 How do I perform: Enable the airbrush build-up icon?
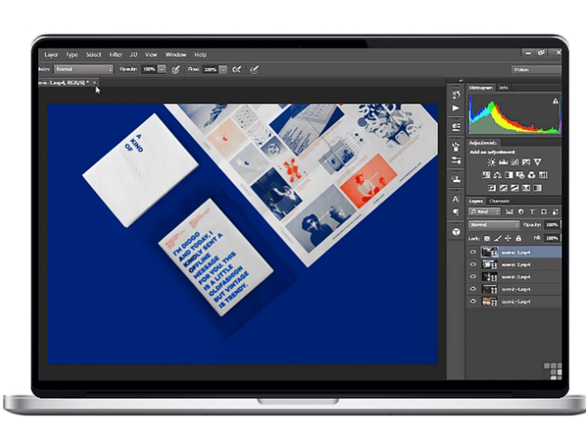coord(237,70)
